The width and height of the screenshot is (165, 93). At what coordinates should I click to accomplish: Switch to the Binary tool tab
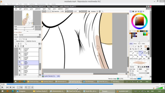(x=135, y=44)
